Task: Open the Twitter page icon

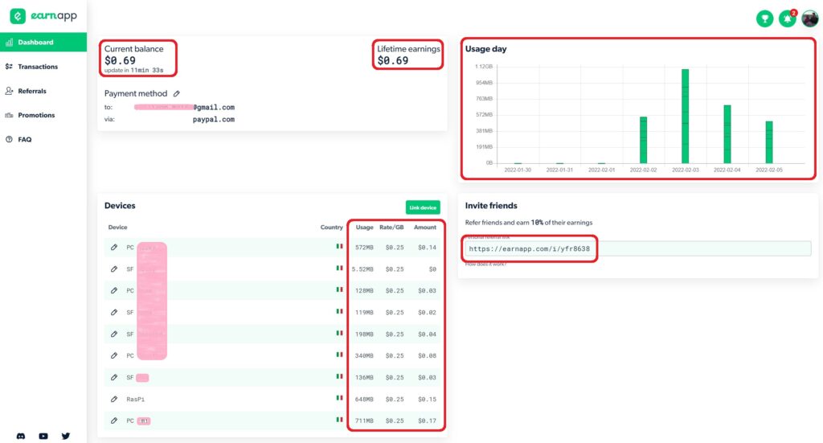Action: coord(66,436)
